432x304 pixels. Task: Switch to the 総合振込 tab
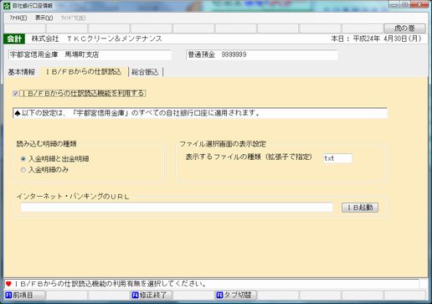click(x=145, y=72)
